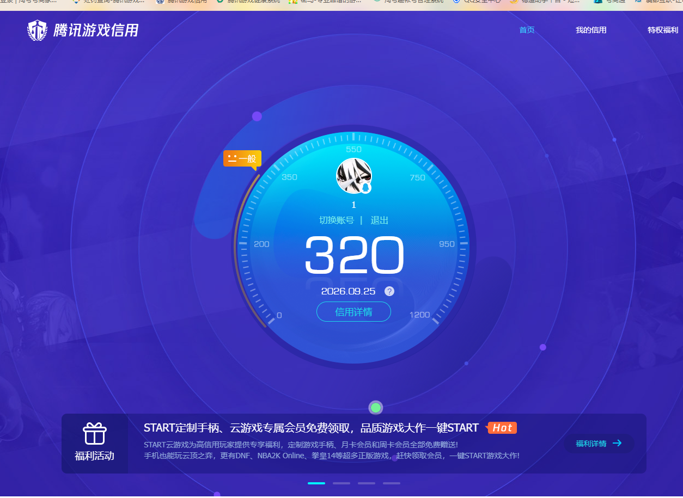This screenshot has width=683, height=498.
Task: Click the QQ badge on the avatar
Action: pos(365,188)
